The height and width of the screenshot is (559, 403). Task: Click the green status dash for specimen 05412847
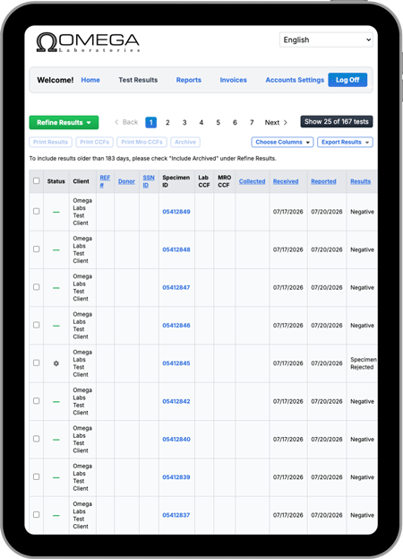pos(56,288)
